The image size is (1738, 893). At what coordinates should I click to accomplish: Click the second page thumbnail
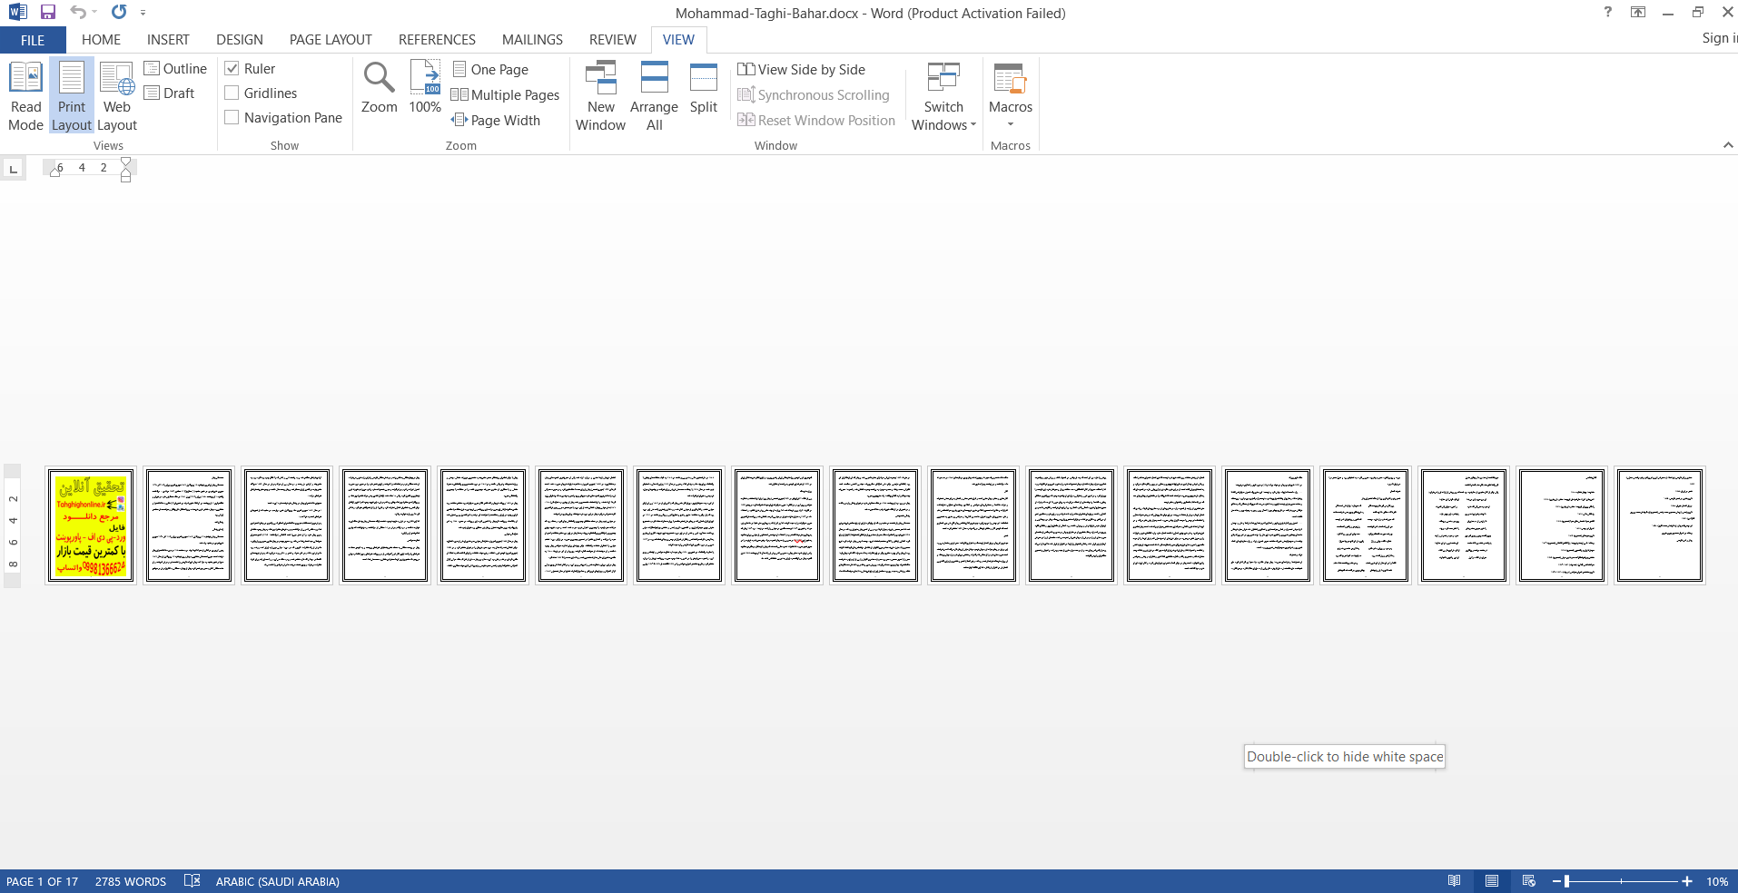coord(189,525)
